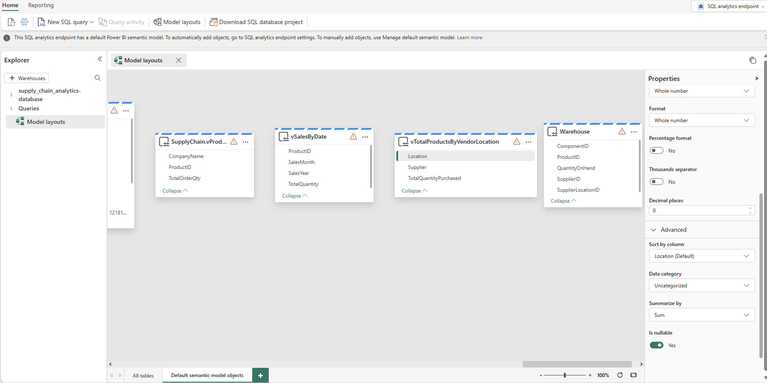767x383 pixels.
Task: Open the Sort by column dropdown
Action: pyautogui.click(x=702, y=256)
